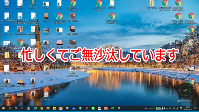Open the clock showing 21:47
This screenshot has height=112, width=199.
pyautogui.click(x=188, y=108)
